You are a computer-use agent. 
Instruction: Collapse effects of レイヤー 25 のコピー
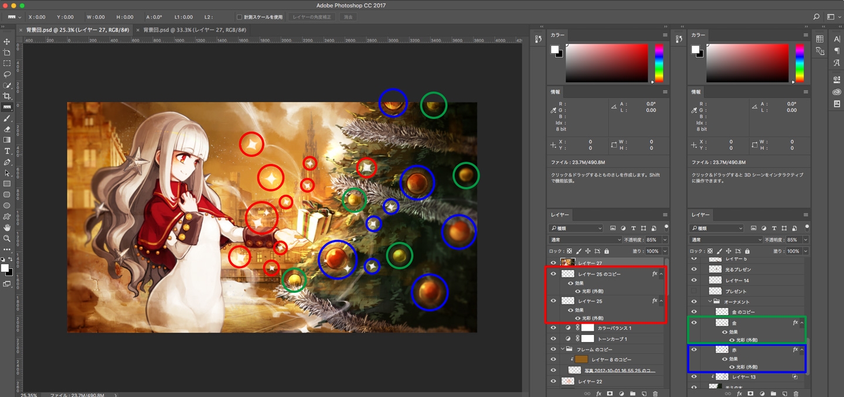[x=661, y=273]
